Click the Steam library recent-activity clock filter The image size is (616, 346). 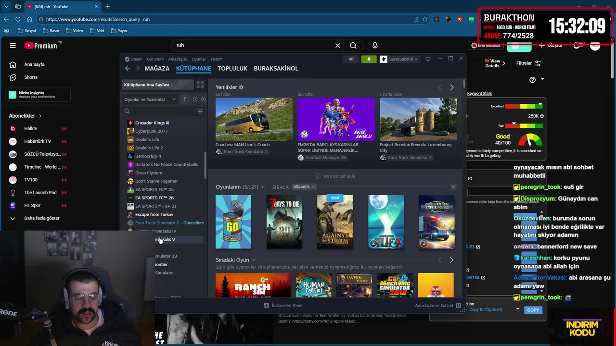click(195, 99)
